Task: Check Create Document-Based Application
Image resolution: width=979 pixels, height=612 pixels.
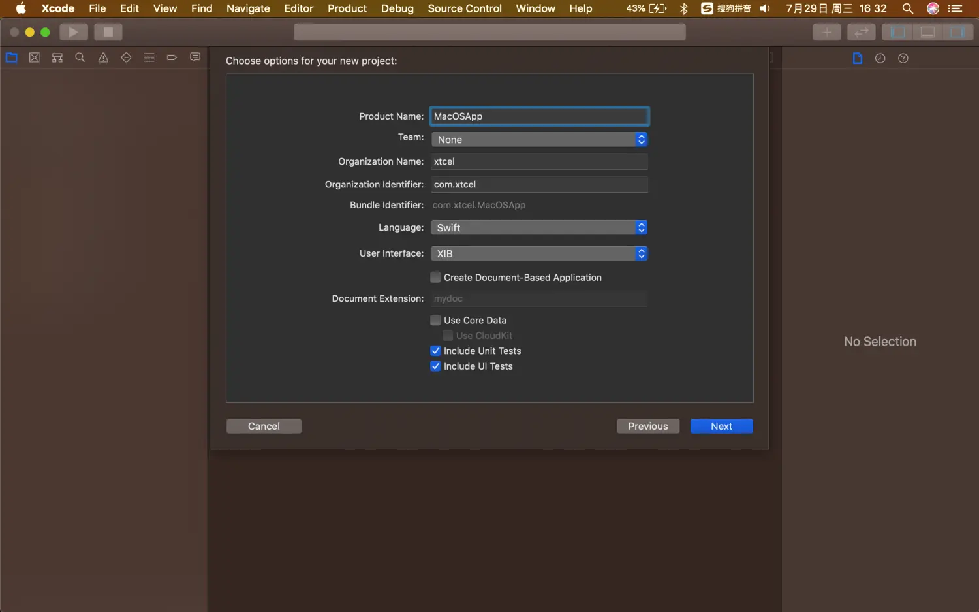Action: click(435, 278)
